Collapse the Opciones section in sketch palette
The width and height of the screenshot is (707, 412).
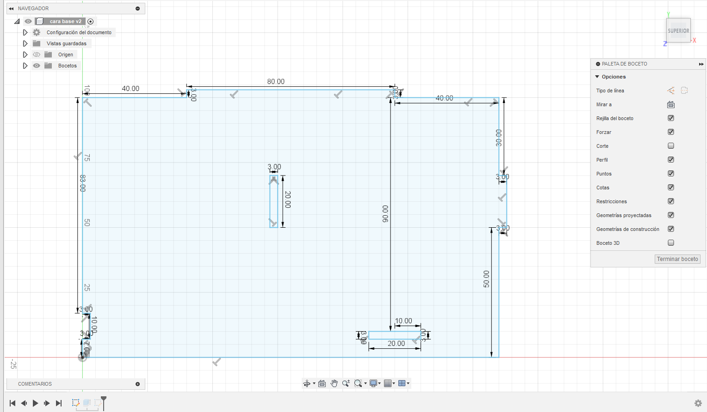click(x=597, y=77)
